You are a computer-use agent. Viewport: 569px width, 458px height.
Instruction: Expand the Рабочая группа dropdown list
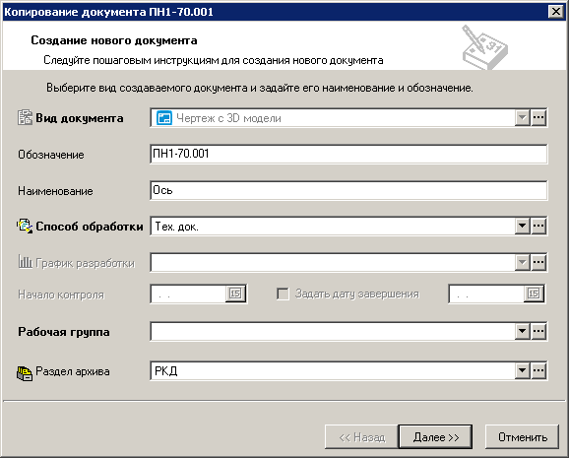[x=522, y=331]
